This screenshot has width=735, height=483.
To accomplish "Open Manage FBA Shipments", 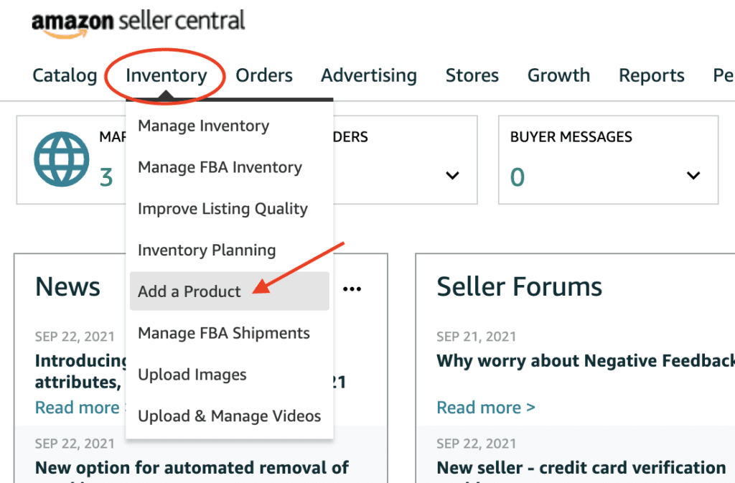I will (223, 333).
